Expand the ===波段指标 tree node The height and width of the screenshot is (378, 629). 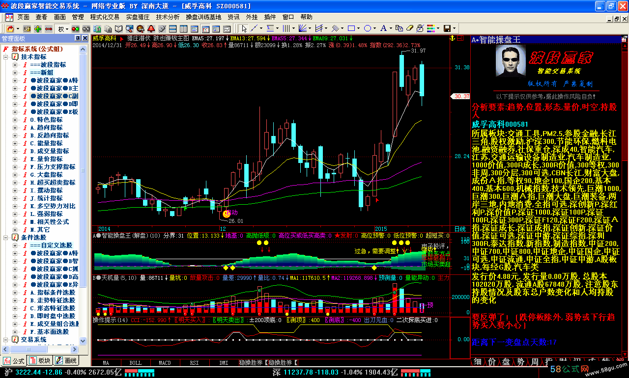15,65
